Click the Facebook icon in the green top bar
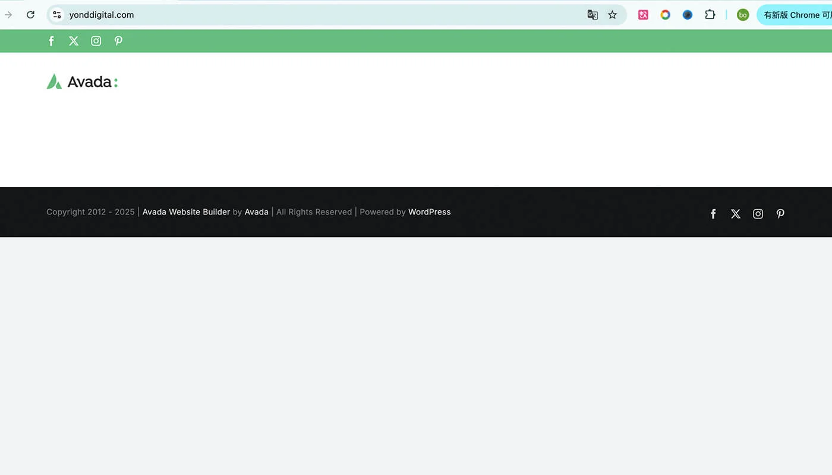 point(52,41)
